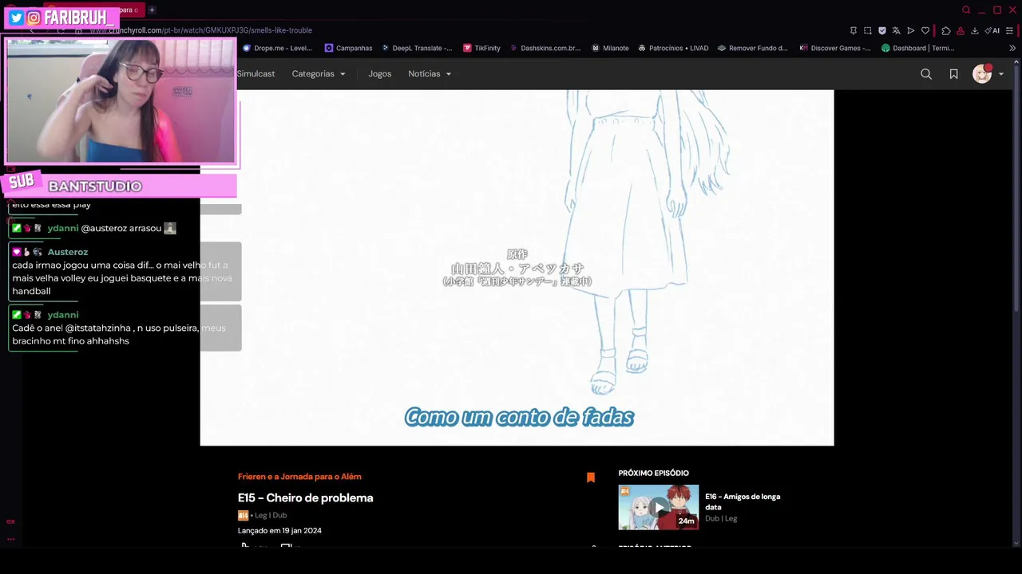The image size is (1022, 574).
Task: Open the Dashboard Termi bookmark
Action: coord(918,48)
